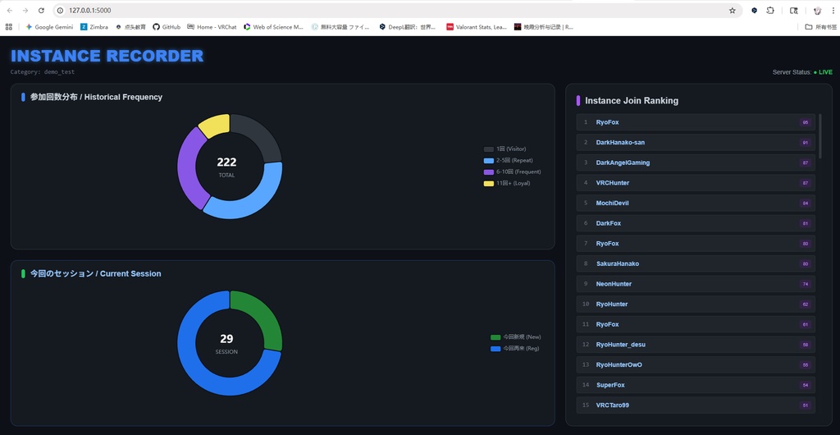Click the 95 score badge for rank 1
This screenshot has width=840, height=435.
(805, 122)
